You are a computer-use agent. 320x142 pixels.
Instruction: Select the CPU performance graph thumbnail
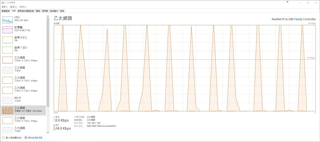[7, 20]
